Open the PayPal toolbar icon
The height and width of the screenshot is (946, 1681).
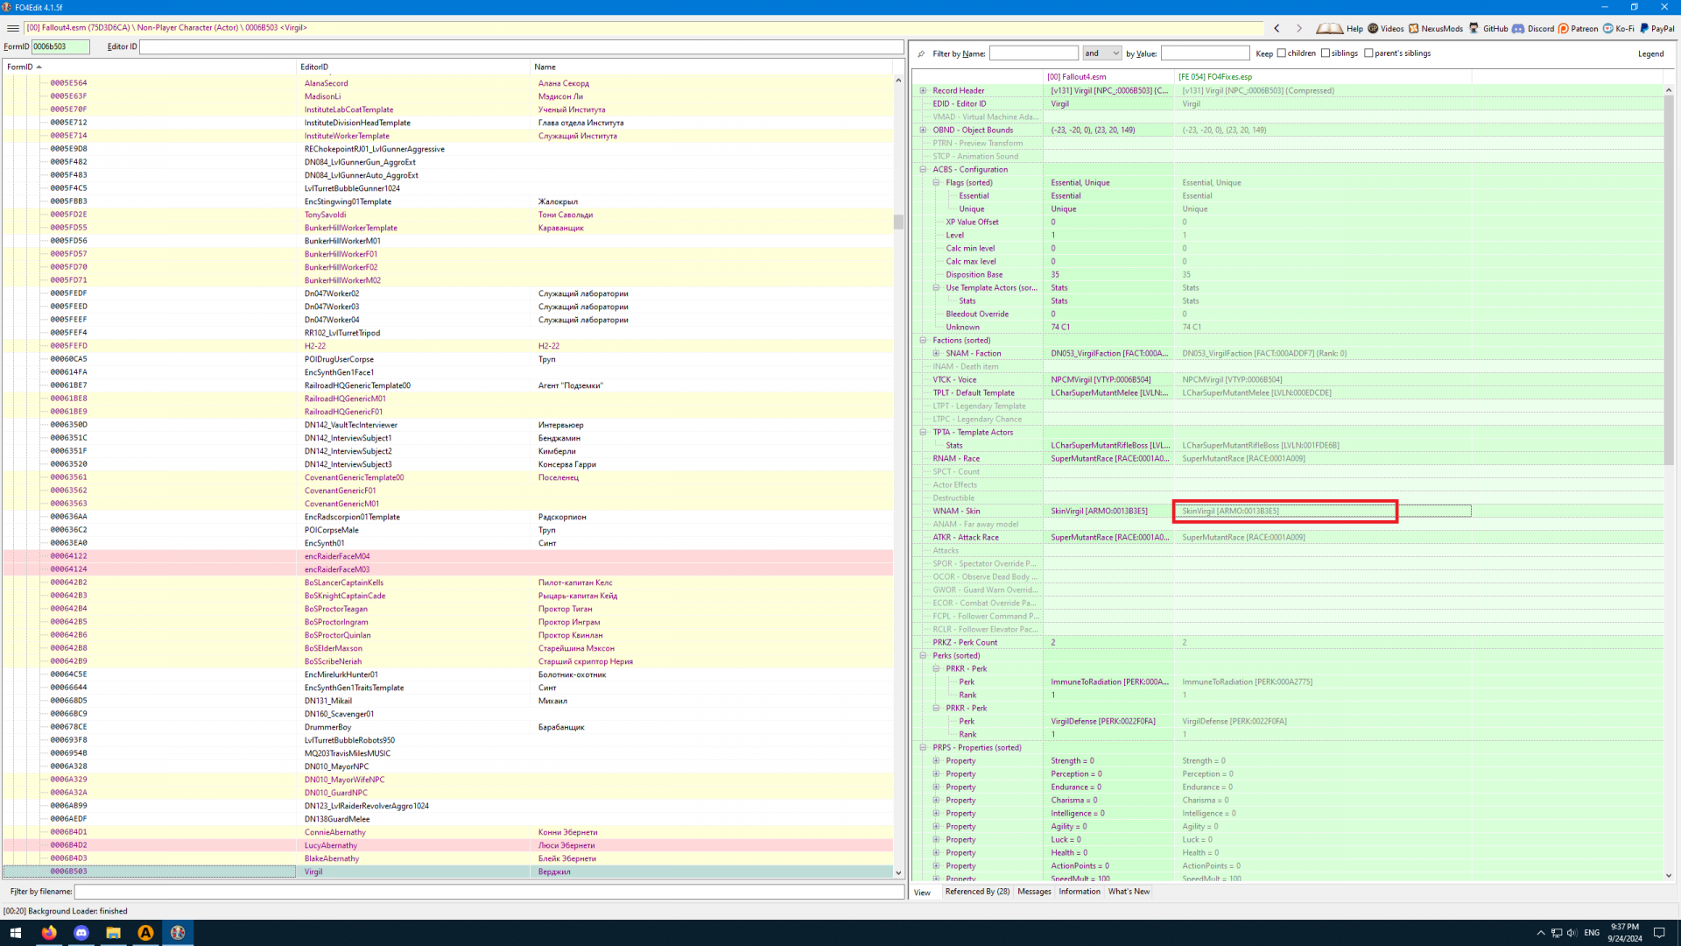click(x=1644, y=28)
